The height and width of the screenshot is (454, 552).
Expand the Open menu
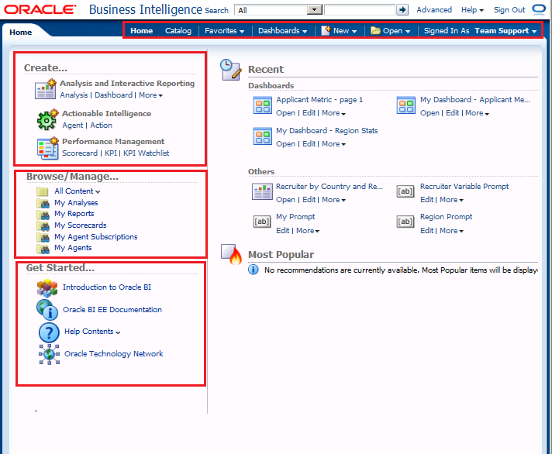pyautogui.click(x=391, y=31)
